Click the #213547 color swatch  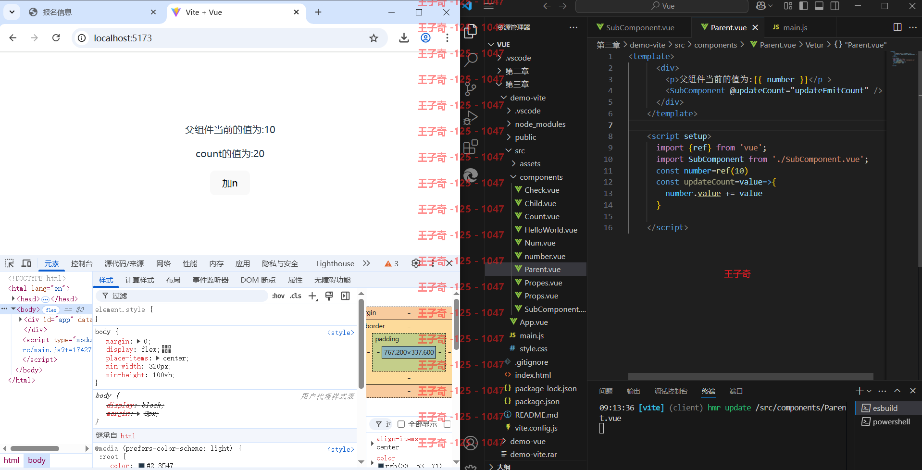141,465
